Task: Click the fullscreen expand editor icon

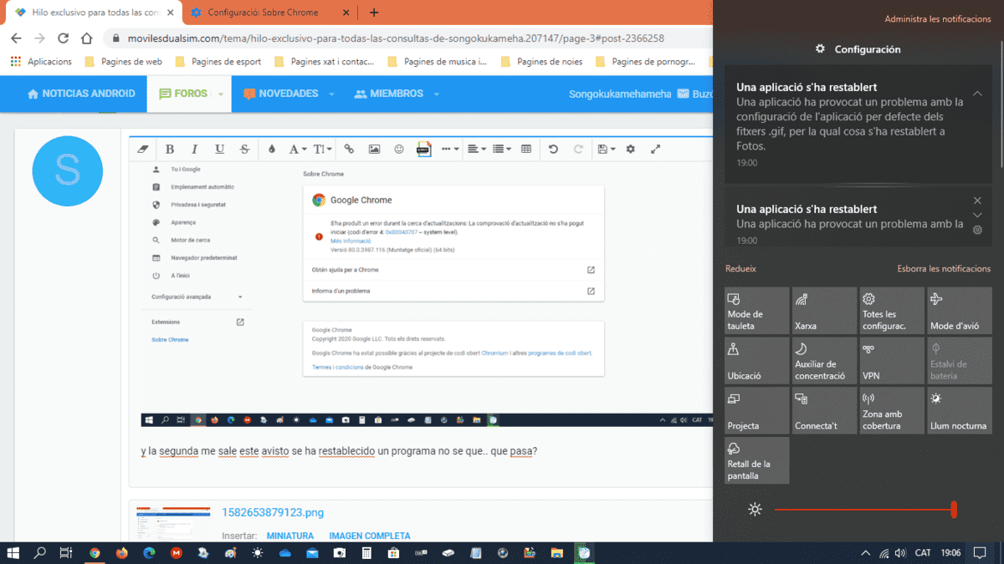Action: pos(656,149)
